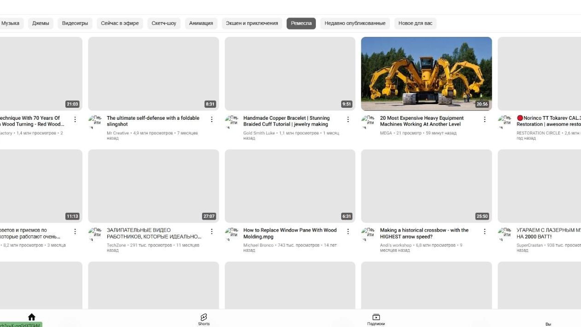Image resolution: width=581 pixels, height=327 pixels.
Task: Open the Вы profile tab
Action: point(548,324)
